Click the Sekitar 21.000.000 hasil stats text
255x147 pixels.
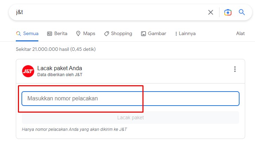click(x=56, y=49)
